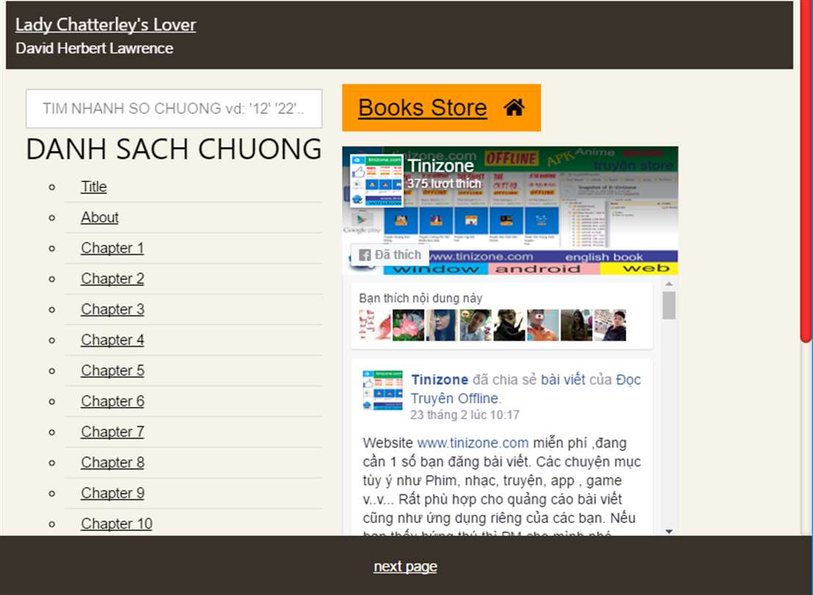Open Chapter 9

click(112, 492)
